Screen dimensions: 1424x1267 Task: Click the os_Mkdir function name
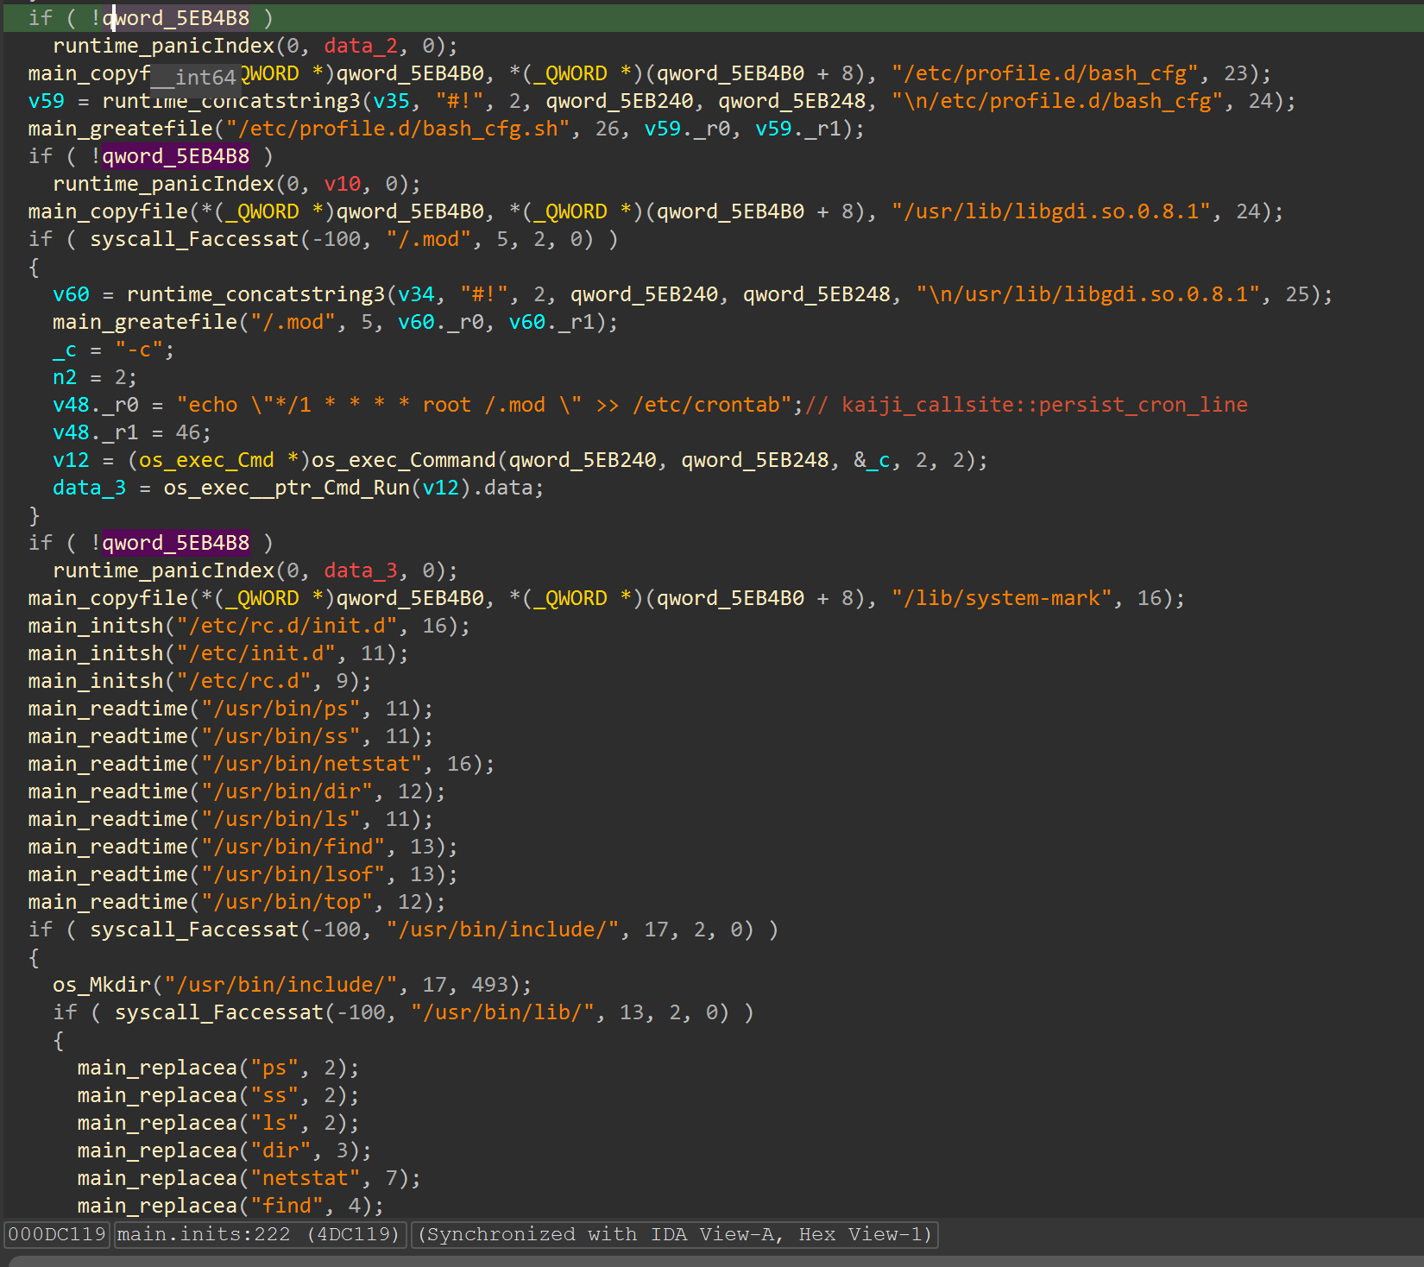tap(99, 984)
